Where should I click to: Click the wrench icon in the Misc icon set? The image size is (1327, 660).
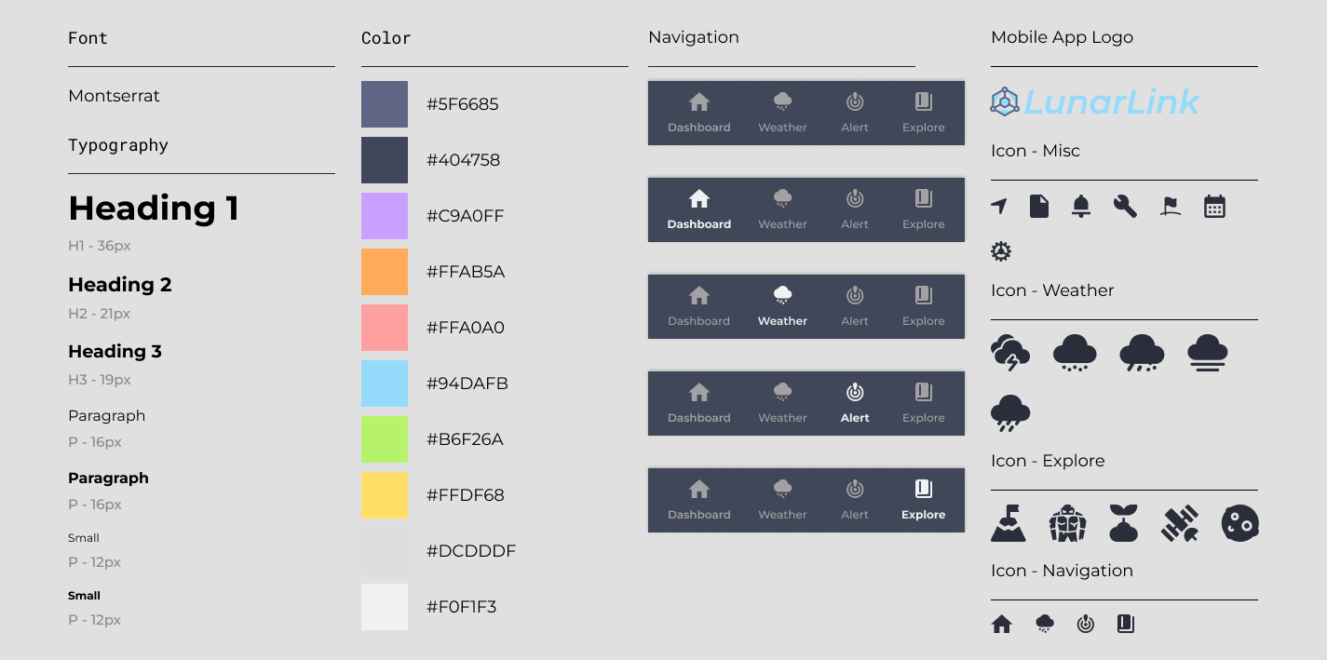click(x=1124, y=207)
